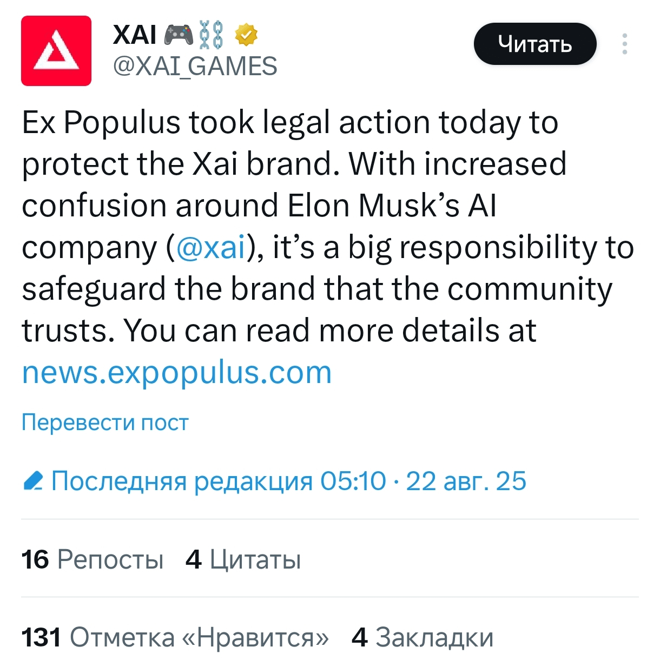Open the @XAI_GAMES handle
This screenshot has width=660, height=660.
(195, 67)
